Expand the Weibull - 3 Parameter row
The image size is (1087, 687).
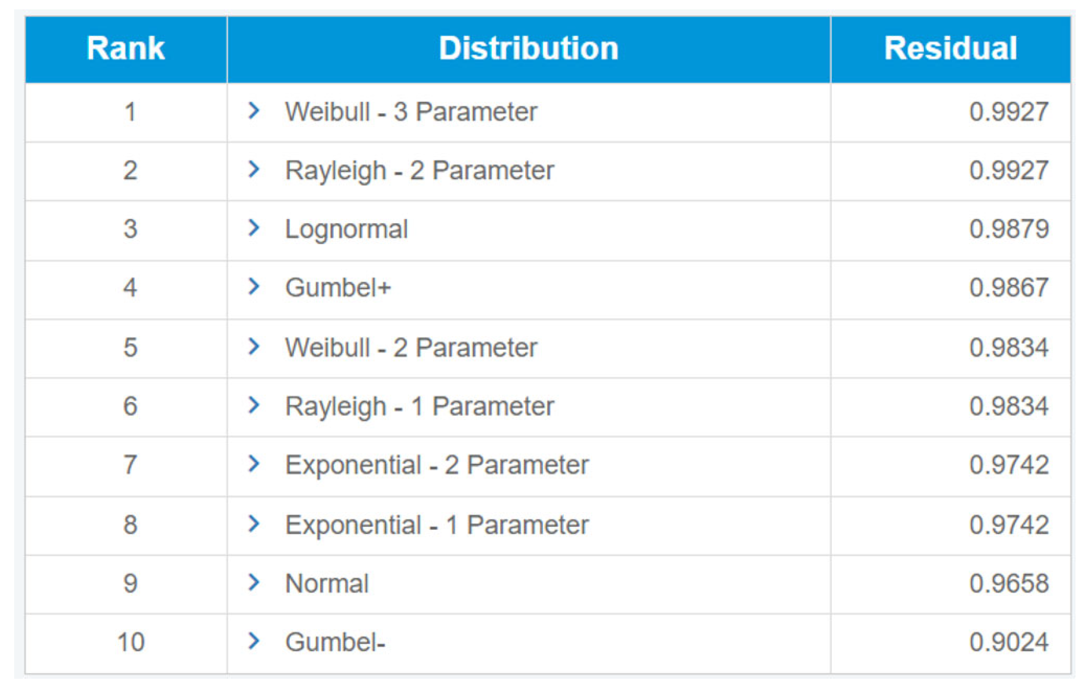click(254, 110)
